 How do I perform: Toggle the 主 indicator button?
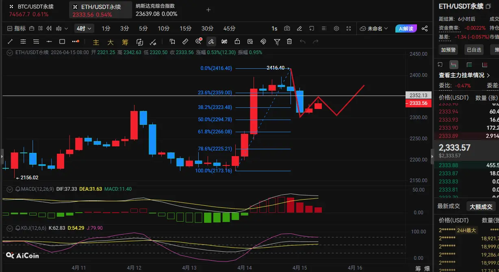click(96, 42)
